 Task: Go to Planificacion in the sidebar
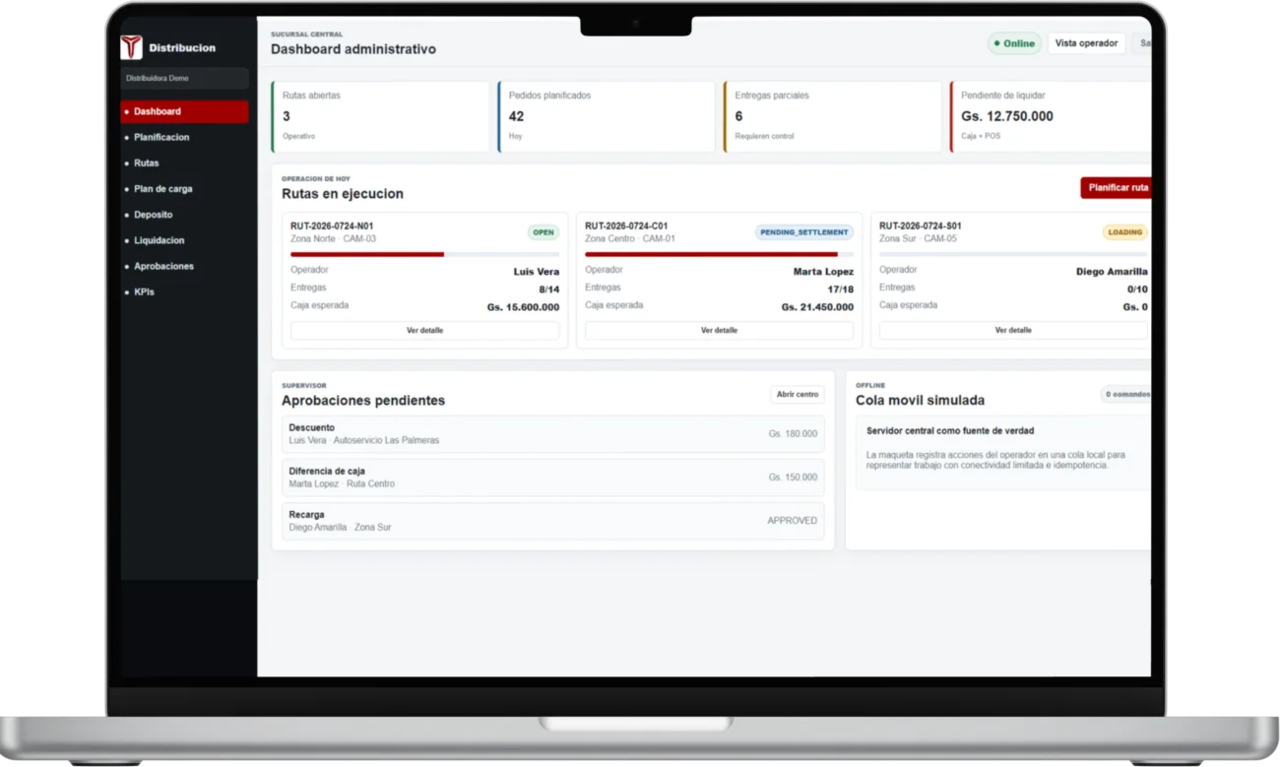click(184, 137)
